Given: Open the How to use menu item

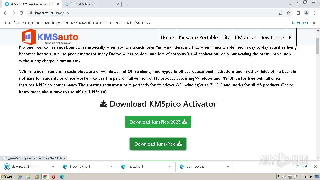Looking at the screenshot, I should coord(272,37).
